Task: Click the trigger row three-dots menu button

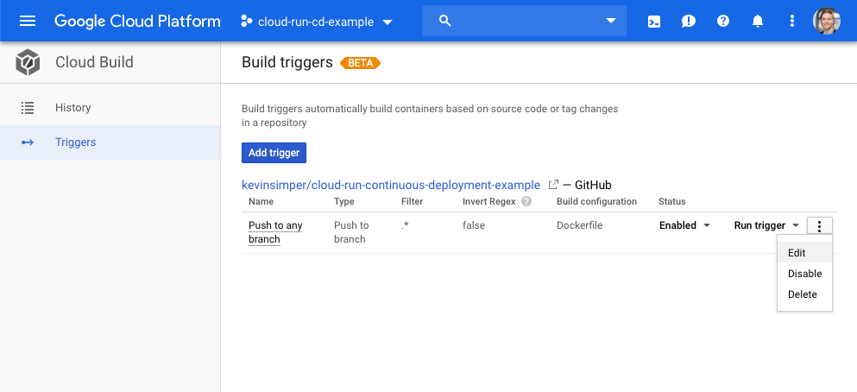Action: [x=819, y=226]
